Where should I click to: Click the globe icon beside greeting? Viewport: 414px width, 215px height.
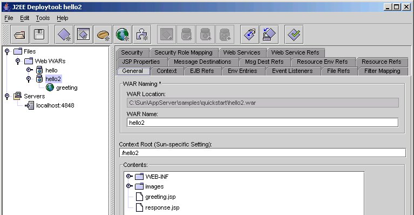(50, 88)
